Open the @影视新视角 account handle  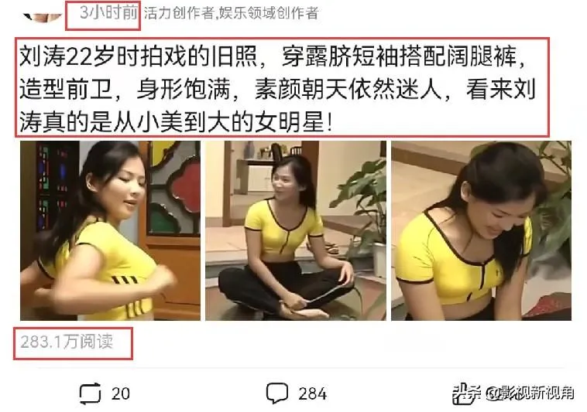pos(530,393)
